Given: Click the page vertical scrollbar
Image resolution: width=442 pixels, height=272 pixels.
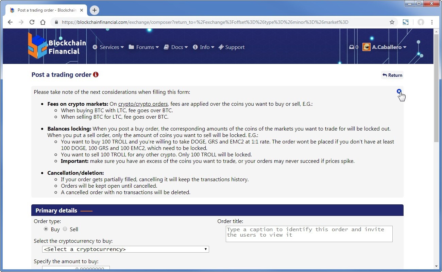Looking at the screenshot, I should tap(437, 88).
